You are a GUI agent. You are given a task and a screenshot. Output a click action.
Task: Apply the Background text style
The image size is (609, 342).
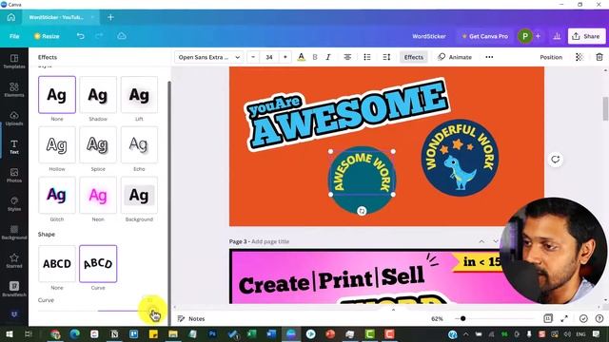(x=139, y=195)
